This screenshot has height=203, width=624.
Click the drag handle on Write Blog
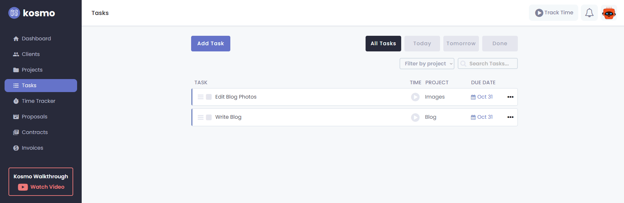click(201, 117)
